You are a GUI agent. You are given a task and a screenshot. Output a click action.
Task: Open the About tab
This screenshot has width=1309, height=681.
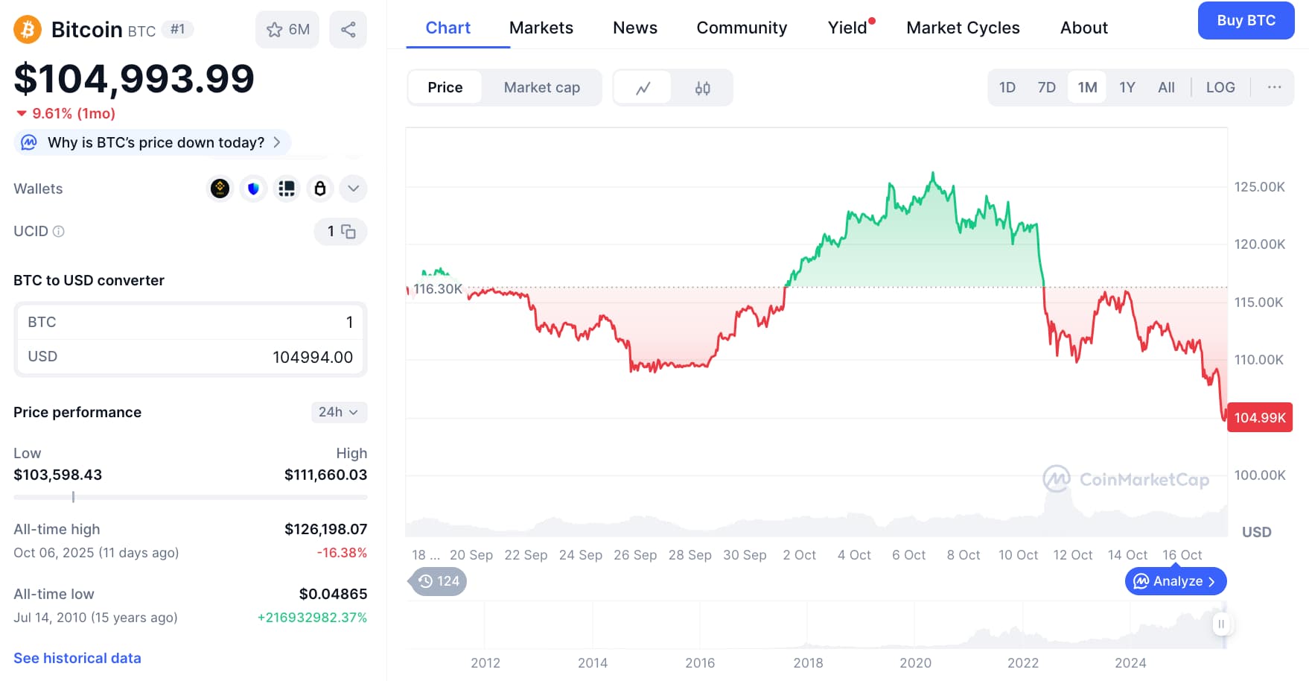point(1083,28)
